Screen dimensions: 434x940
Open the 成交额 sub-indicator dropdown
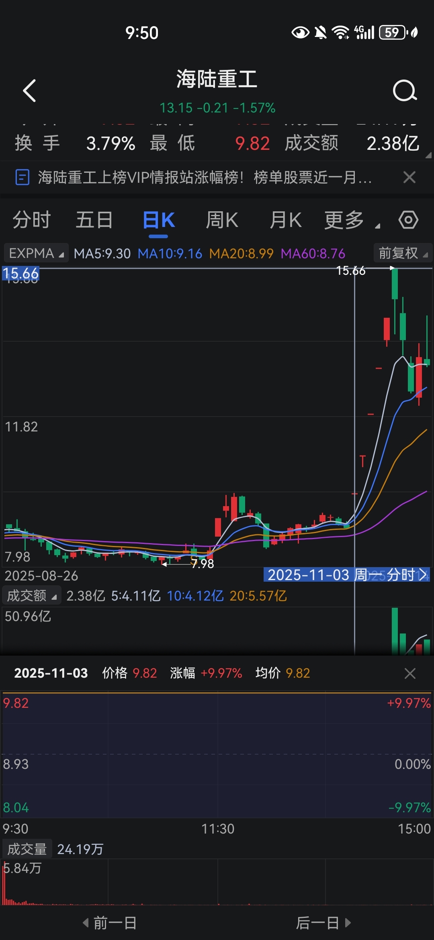32,596
